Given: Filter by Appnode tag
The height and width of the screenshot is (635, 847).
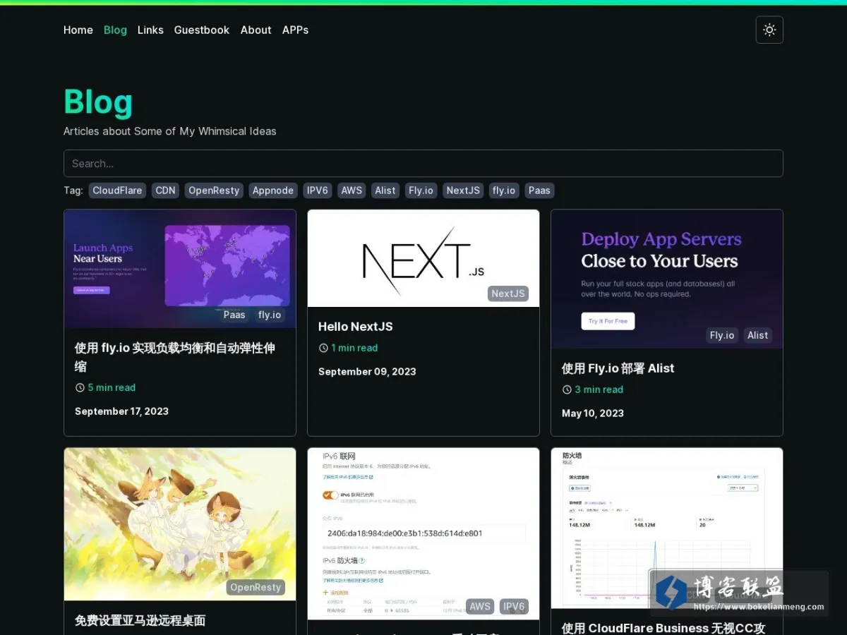Looking at the screenshot, I should click(x=273, y=190).
